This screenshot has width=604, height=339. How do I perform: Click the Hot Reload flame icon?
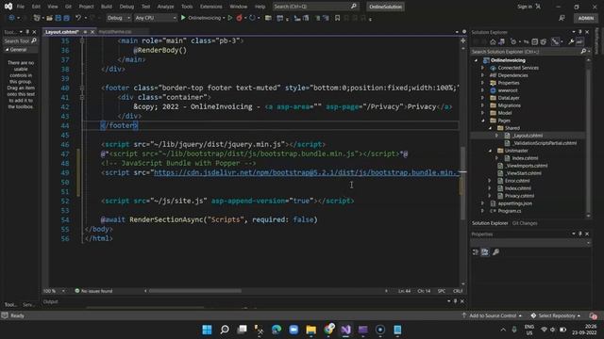[x=239, y=18]
